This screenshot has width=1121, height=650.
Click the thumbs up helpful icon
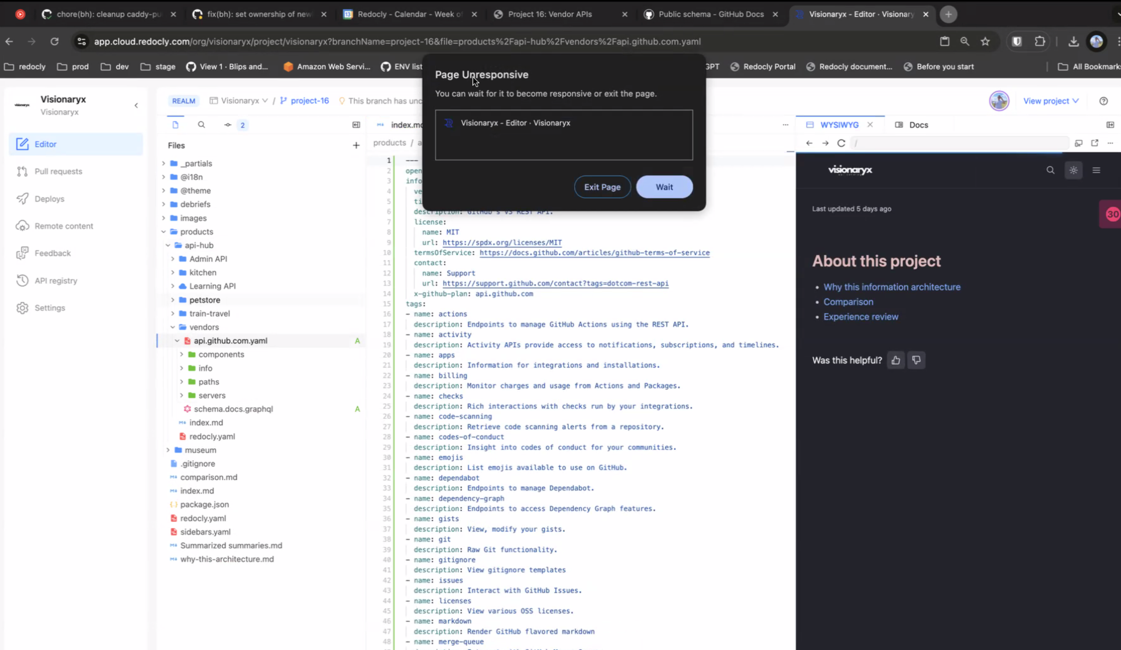click(x=896, y=361)
